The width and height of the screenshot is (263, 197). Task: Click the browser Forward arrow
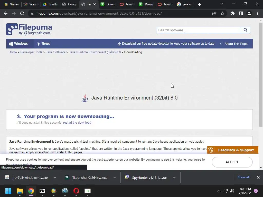pos(14,13)
